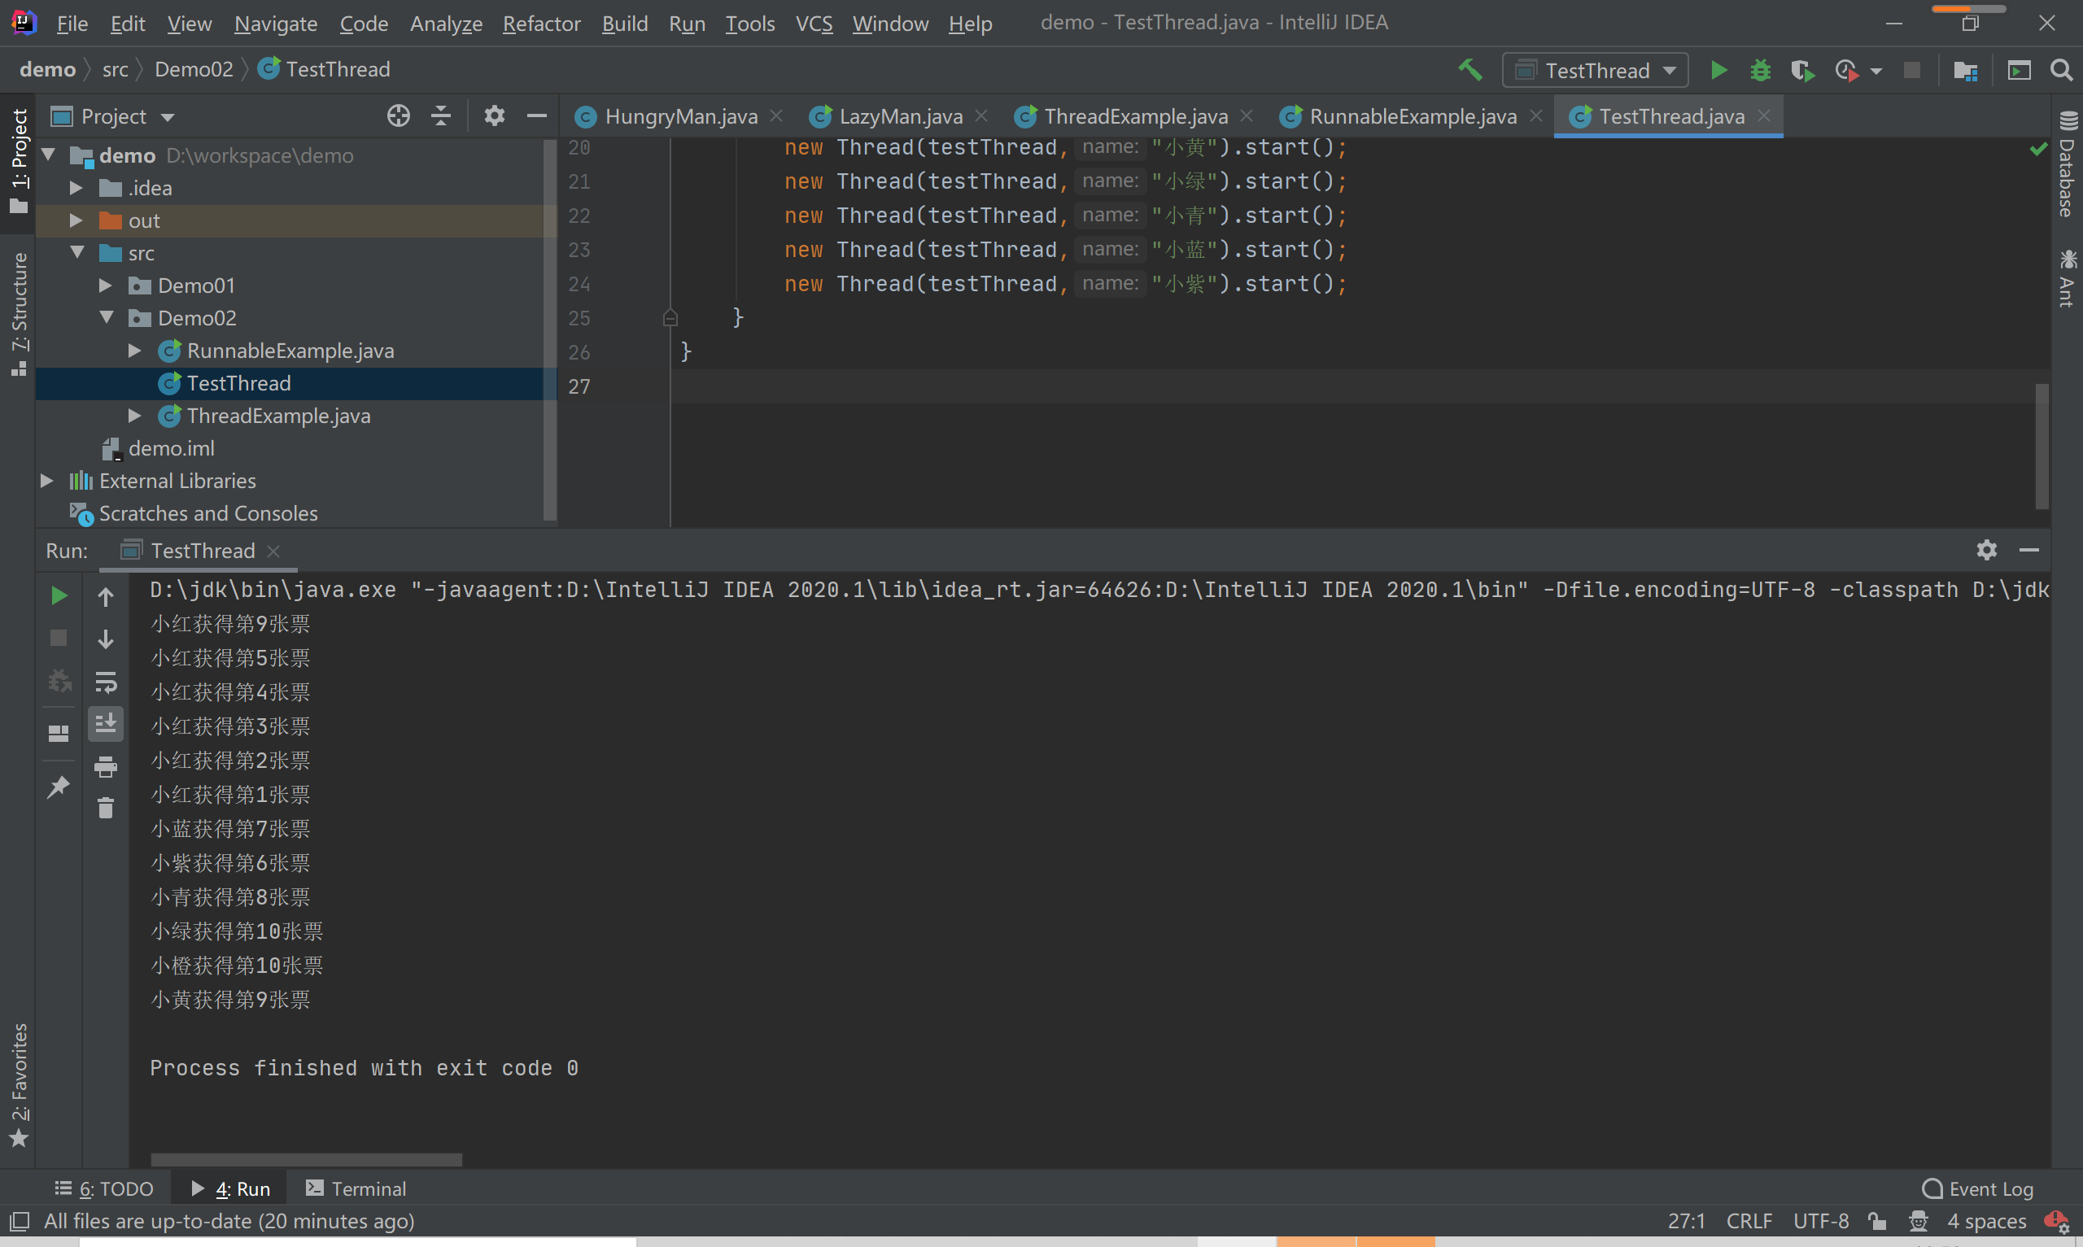Image resolution: width=2083 pixels, height=1247 pixels.
Task: Toggle the Favorites tool window
Action: (x=19, y=1085)
